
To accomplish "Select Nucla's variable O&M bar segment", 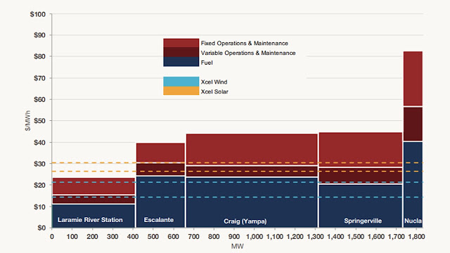I will coord(413,124).
